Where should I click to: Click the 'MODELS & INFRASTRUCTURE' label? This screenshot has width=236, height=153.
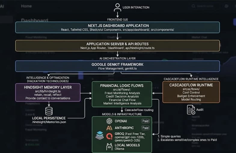click(122, 114)
